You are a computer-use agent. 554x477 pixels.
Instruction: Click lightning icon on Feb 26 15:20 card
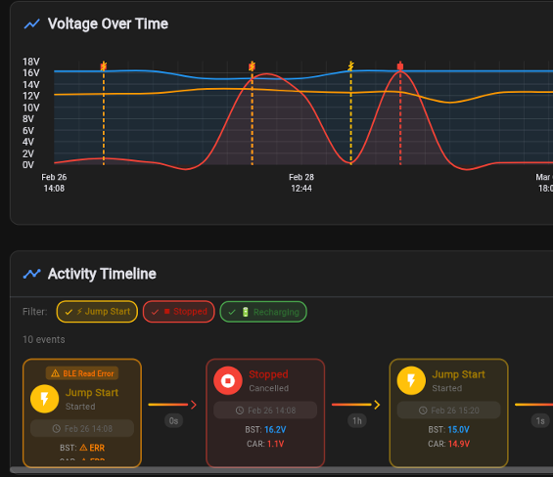(x=411, y=380)
